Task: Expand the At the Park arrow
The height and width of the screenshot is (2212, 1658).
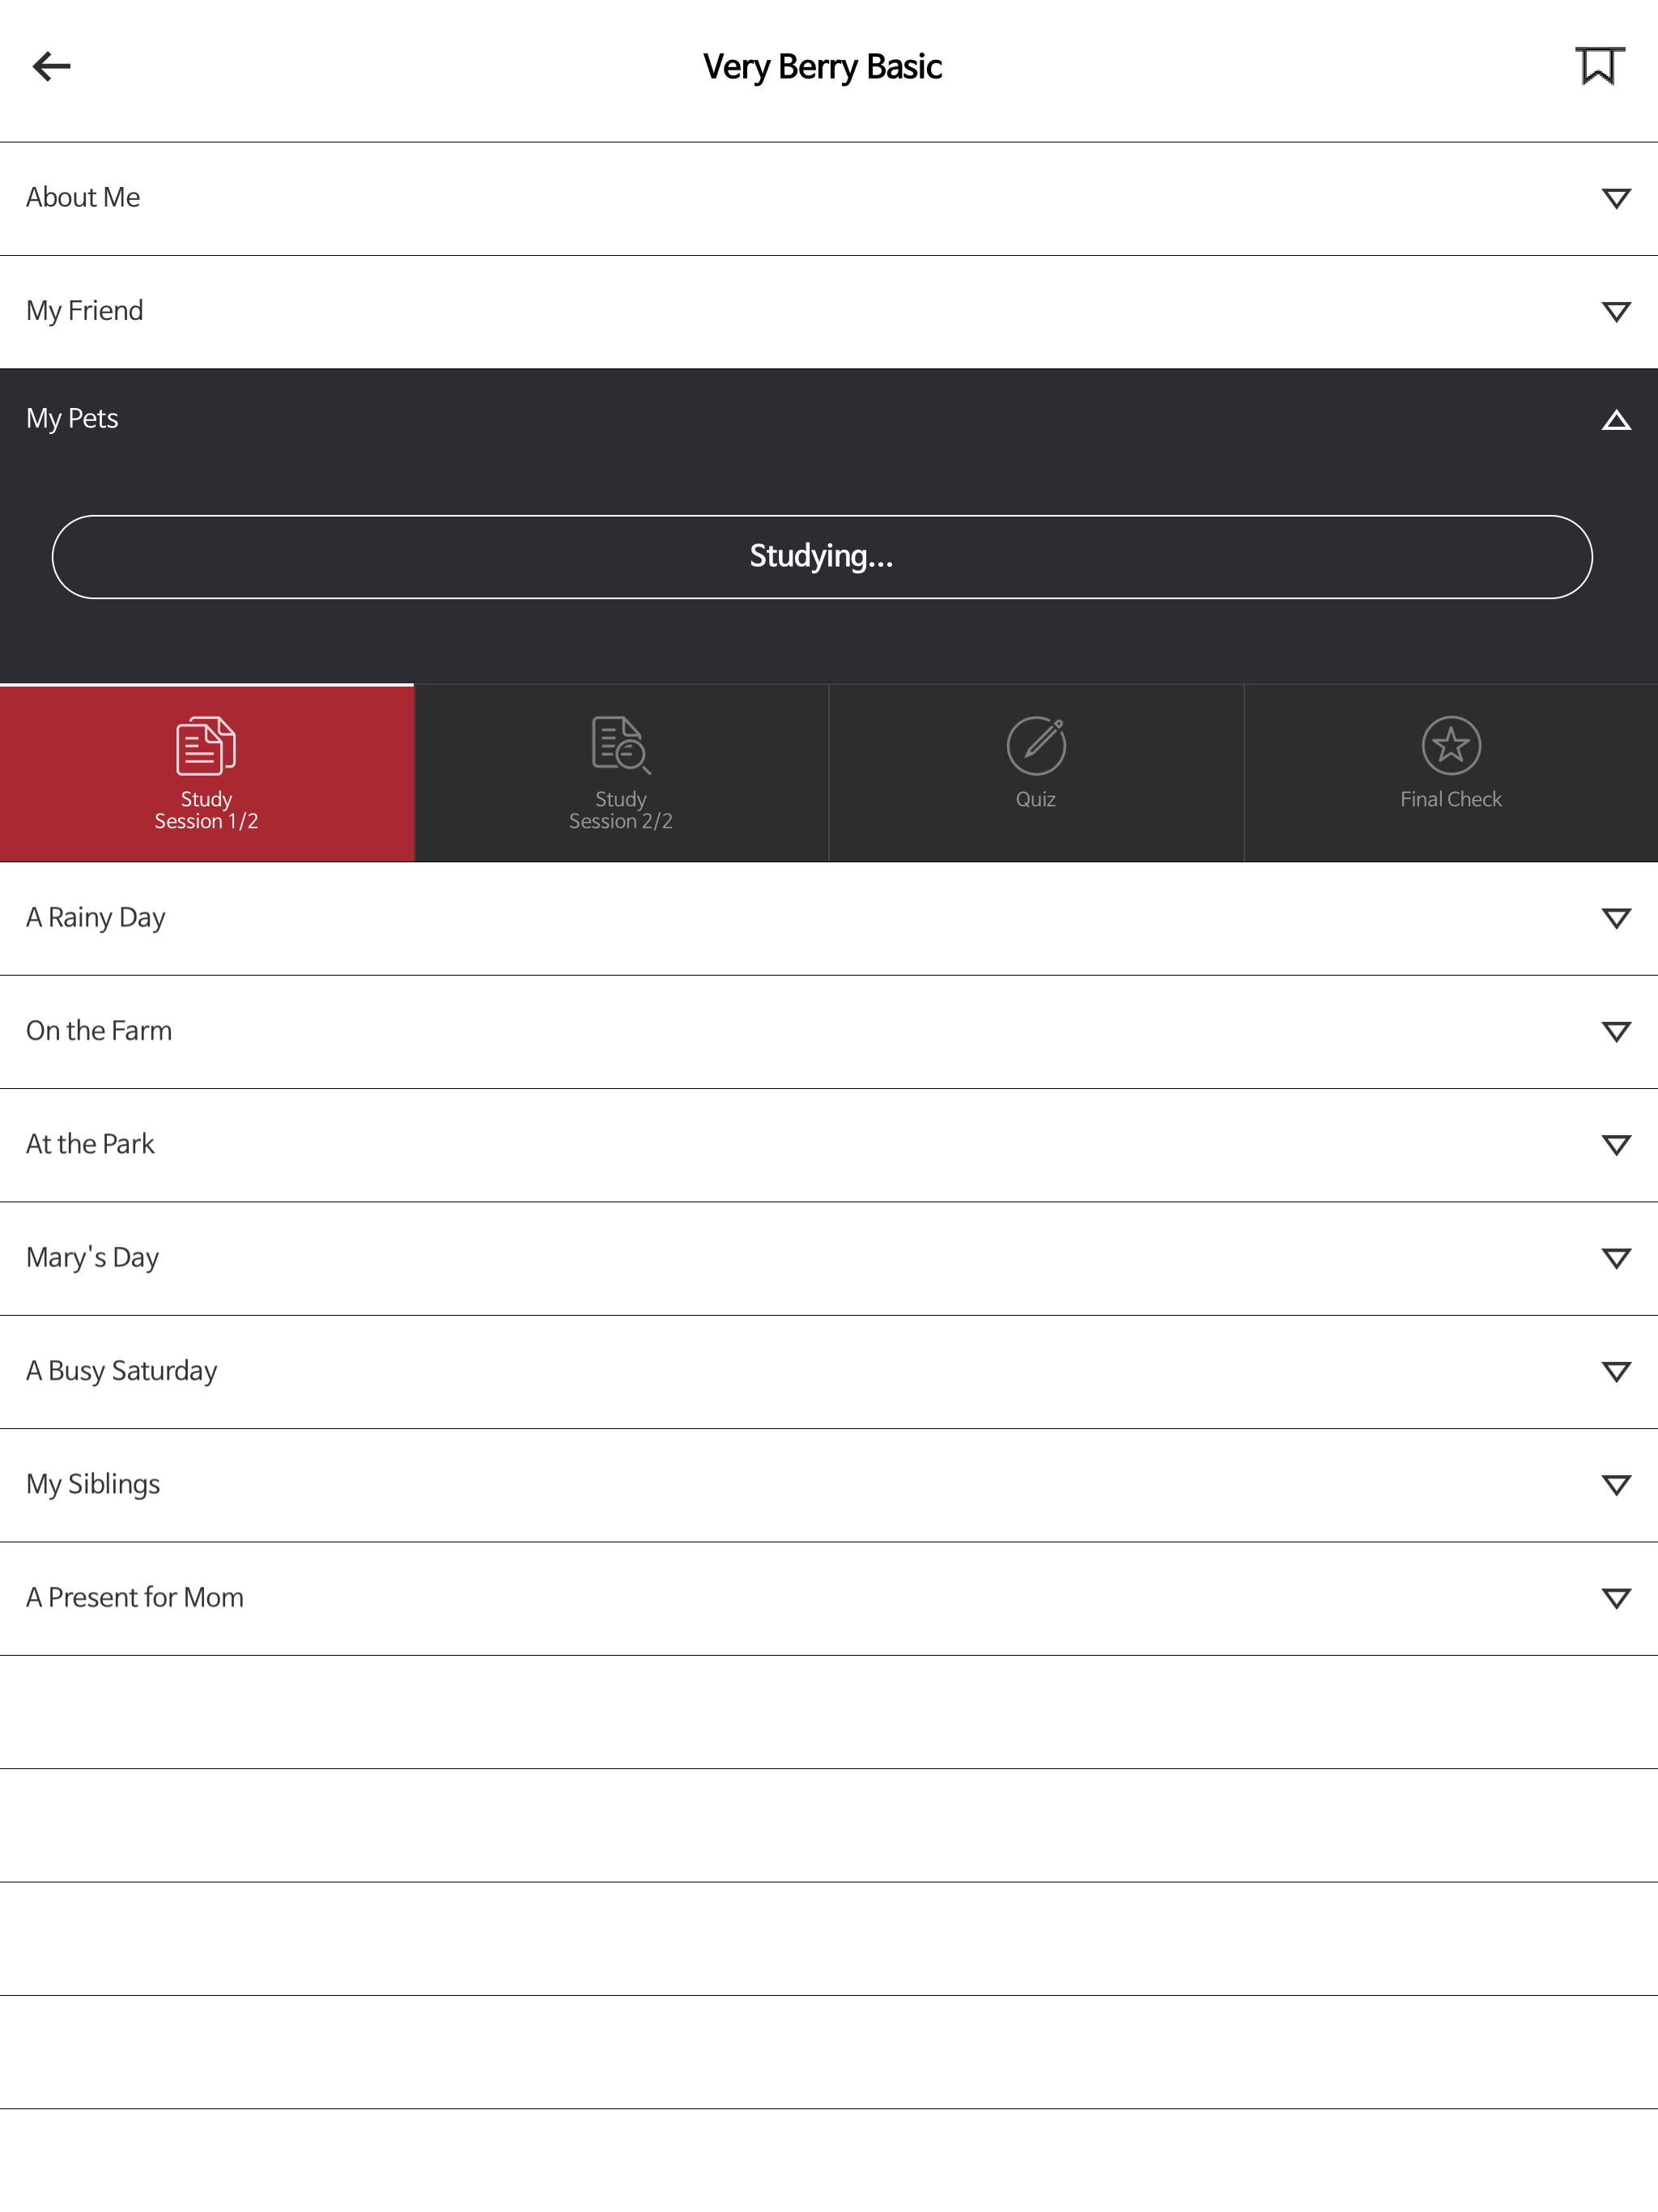Action: point(1616,1145)
